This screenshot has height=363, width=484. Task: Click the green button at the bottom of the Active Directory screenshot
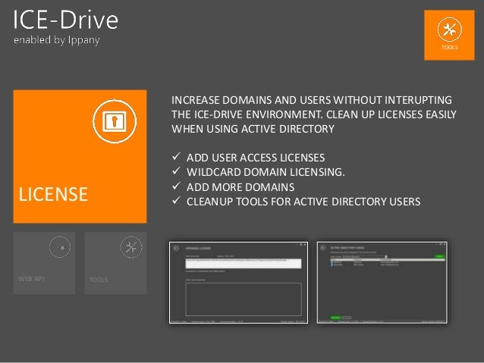click(335, 318)
